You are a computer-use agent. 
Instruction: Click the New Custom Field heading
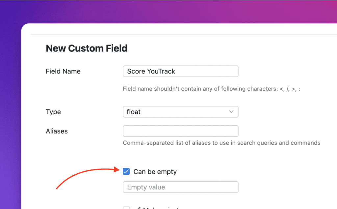tap(87, 48)
